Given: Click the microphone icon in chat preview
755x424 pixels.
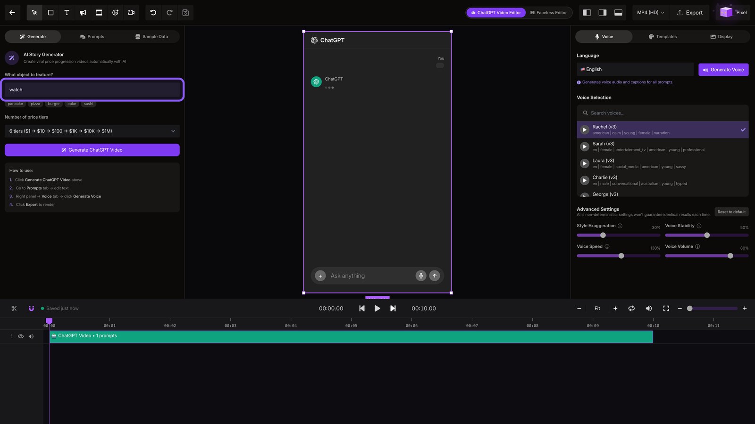Looking at the screenshot, I should coord(421,276).
